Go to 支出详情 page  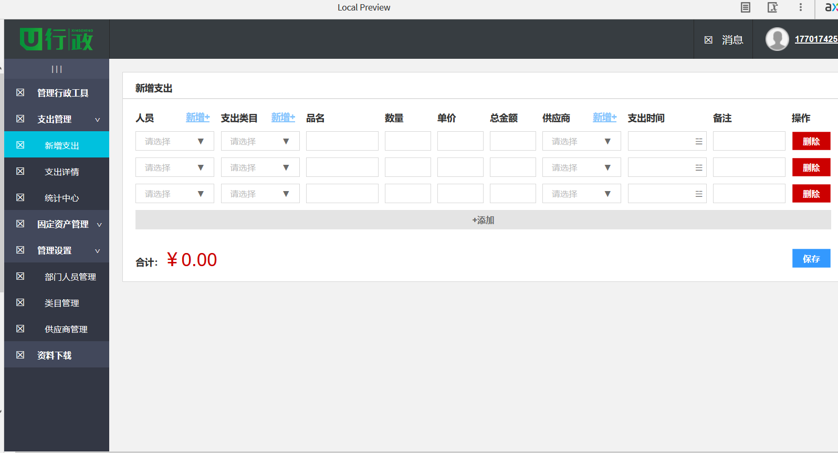coord(57,171)
